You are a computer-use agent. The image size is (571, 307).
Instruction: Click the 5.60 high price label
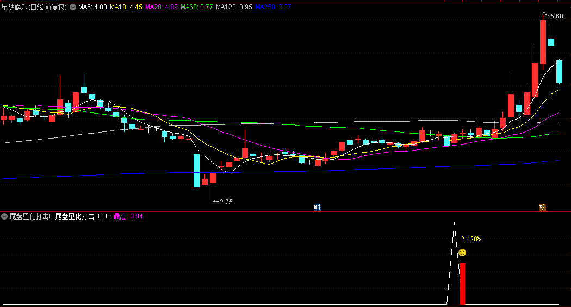pos(556,16)
